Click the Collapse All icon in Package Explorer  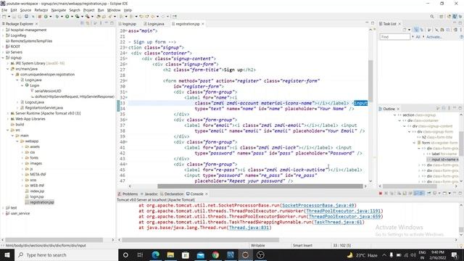[82, 23]
